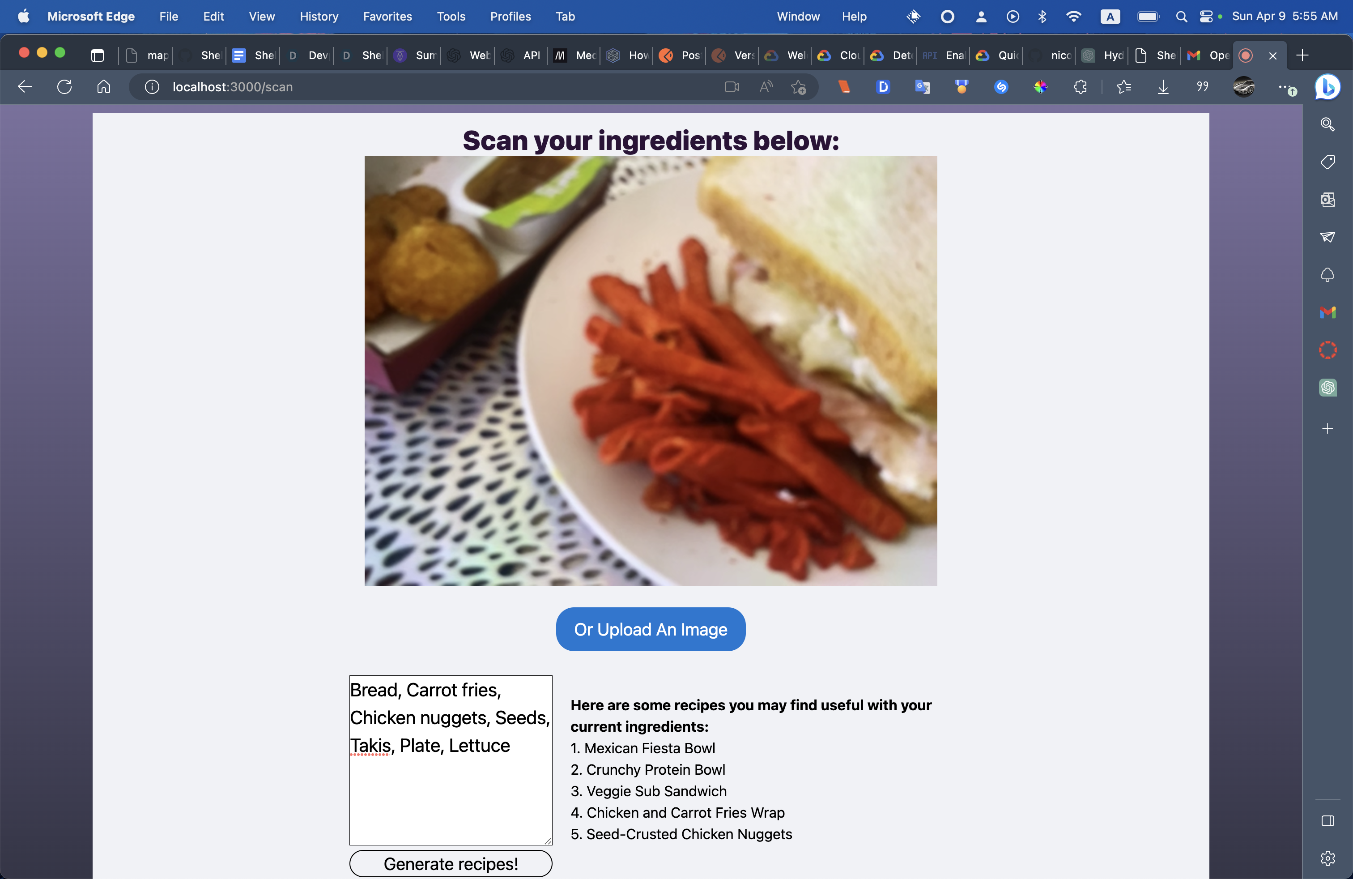
Task: Click Or Upload An Image button
Action: (651, 629)
